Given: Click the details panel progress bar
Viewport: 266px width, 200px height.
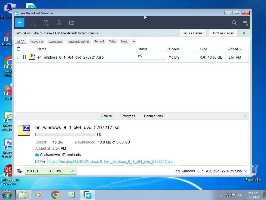Looking at the screenshot, I should (x=65, y=135).
